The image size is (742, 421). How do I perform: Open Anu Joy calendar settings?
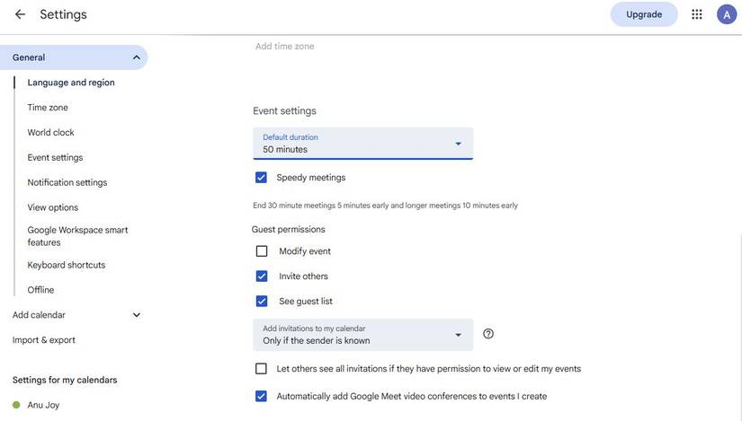click(x=43, y=405)
